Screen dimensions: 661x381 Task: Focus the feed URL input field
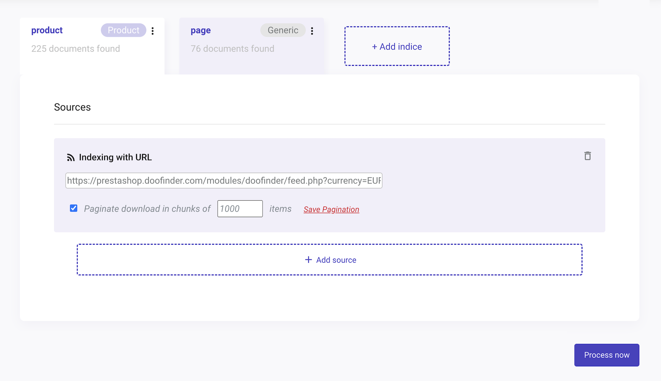(x=224, y=181)
